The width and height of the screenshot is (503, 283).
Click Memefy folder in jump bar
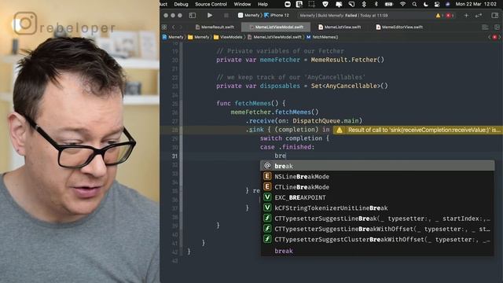tap(199, 37)
